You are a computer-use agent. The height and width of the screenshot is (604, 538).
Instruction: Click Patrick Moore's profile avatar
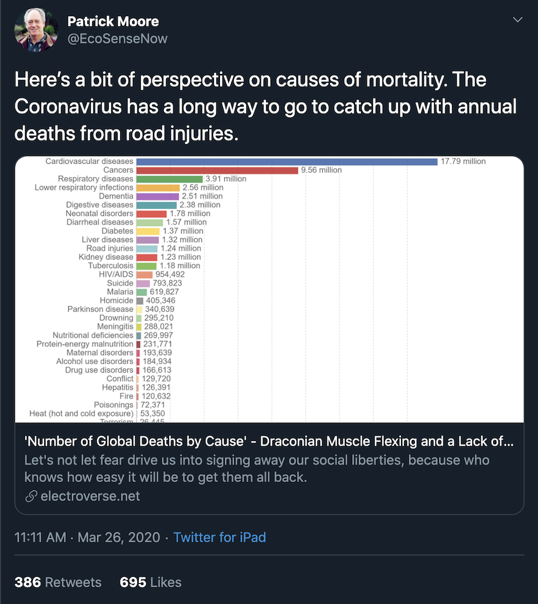(x=36, y=30)
